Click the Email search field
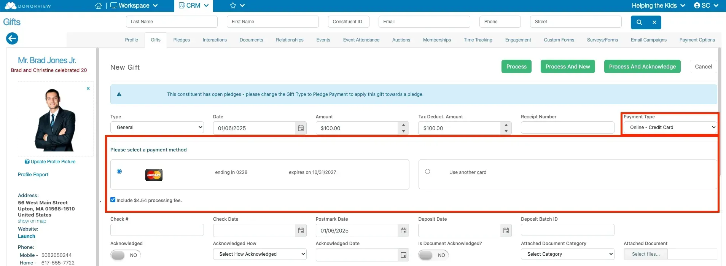 pyautogui.click(x=424, y=22)
